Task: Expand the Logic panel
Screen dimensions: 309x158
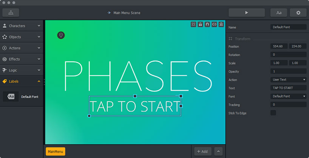Action: point(22,70)
